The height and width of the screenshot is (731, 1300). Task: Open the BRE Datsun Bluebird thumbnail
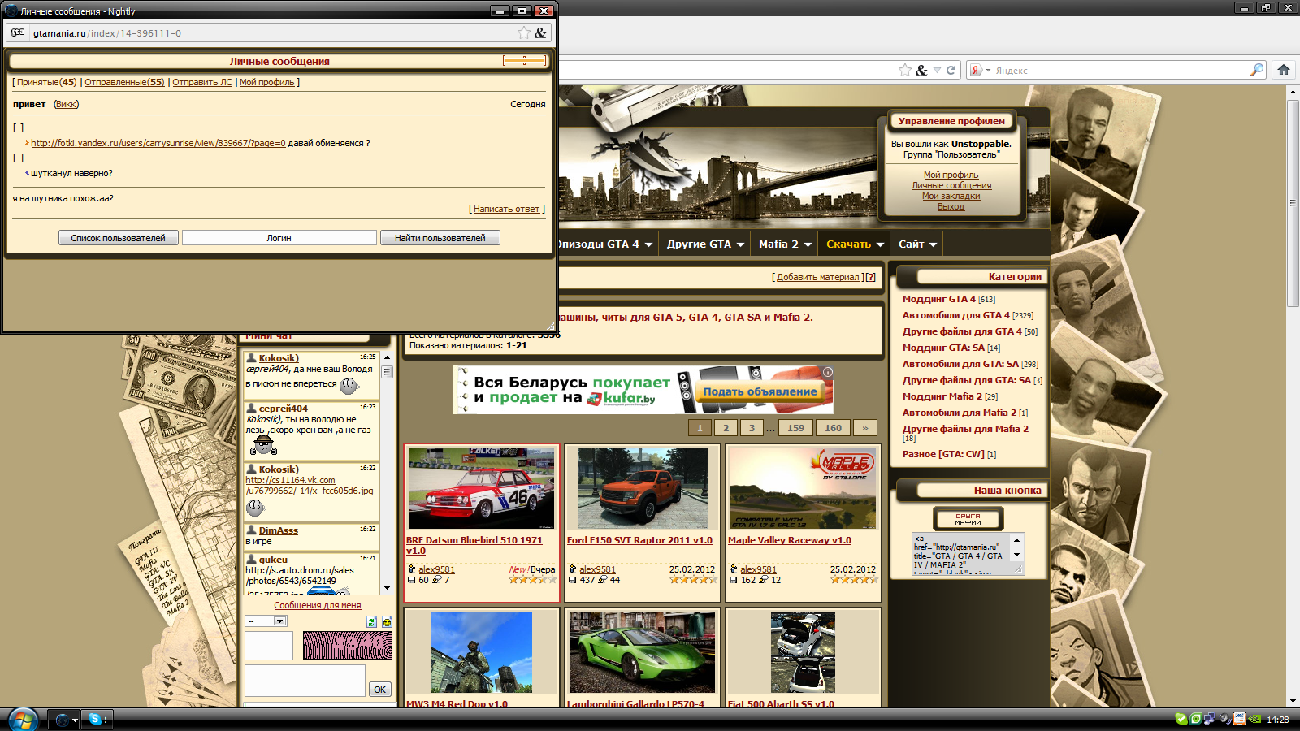(481, 487)
